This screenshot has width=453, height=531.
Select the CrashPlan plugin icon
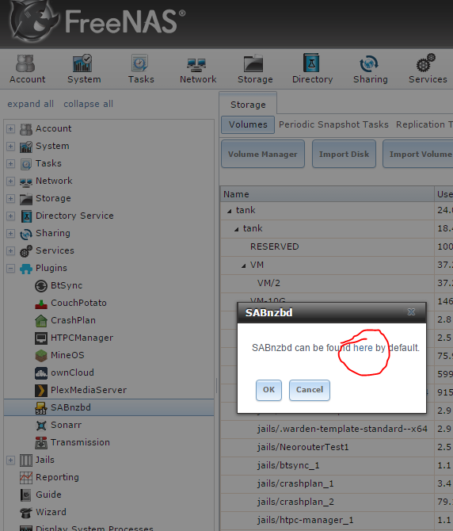pyautogui.click(x=41, y=321)
